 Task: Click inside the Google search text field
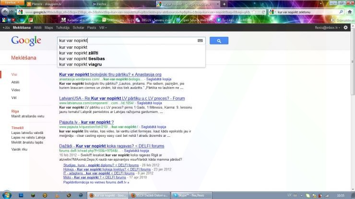click(x=125, y=41)
